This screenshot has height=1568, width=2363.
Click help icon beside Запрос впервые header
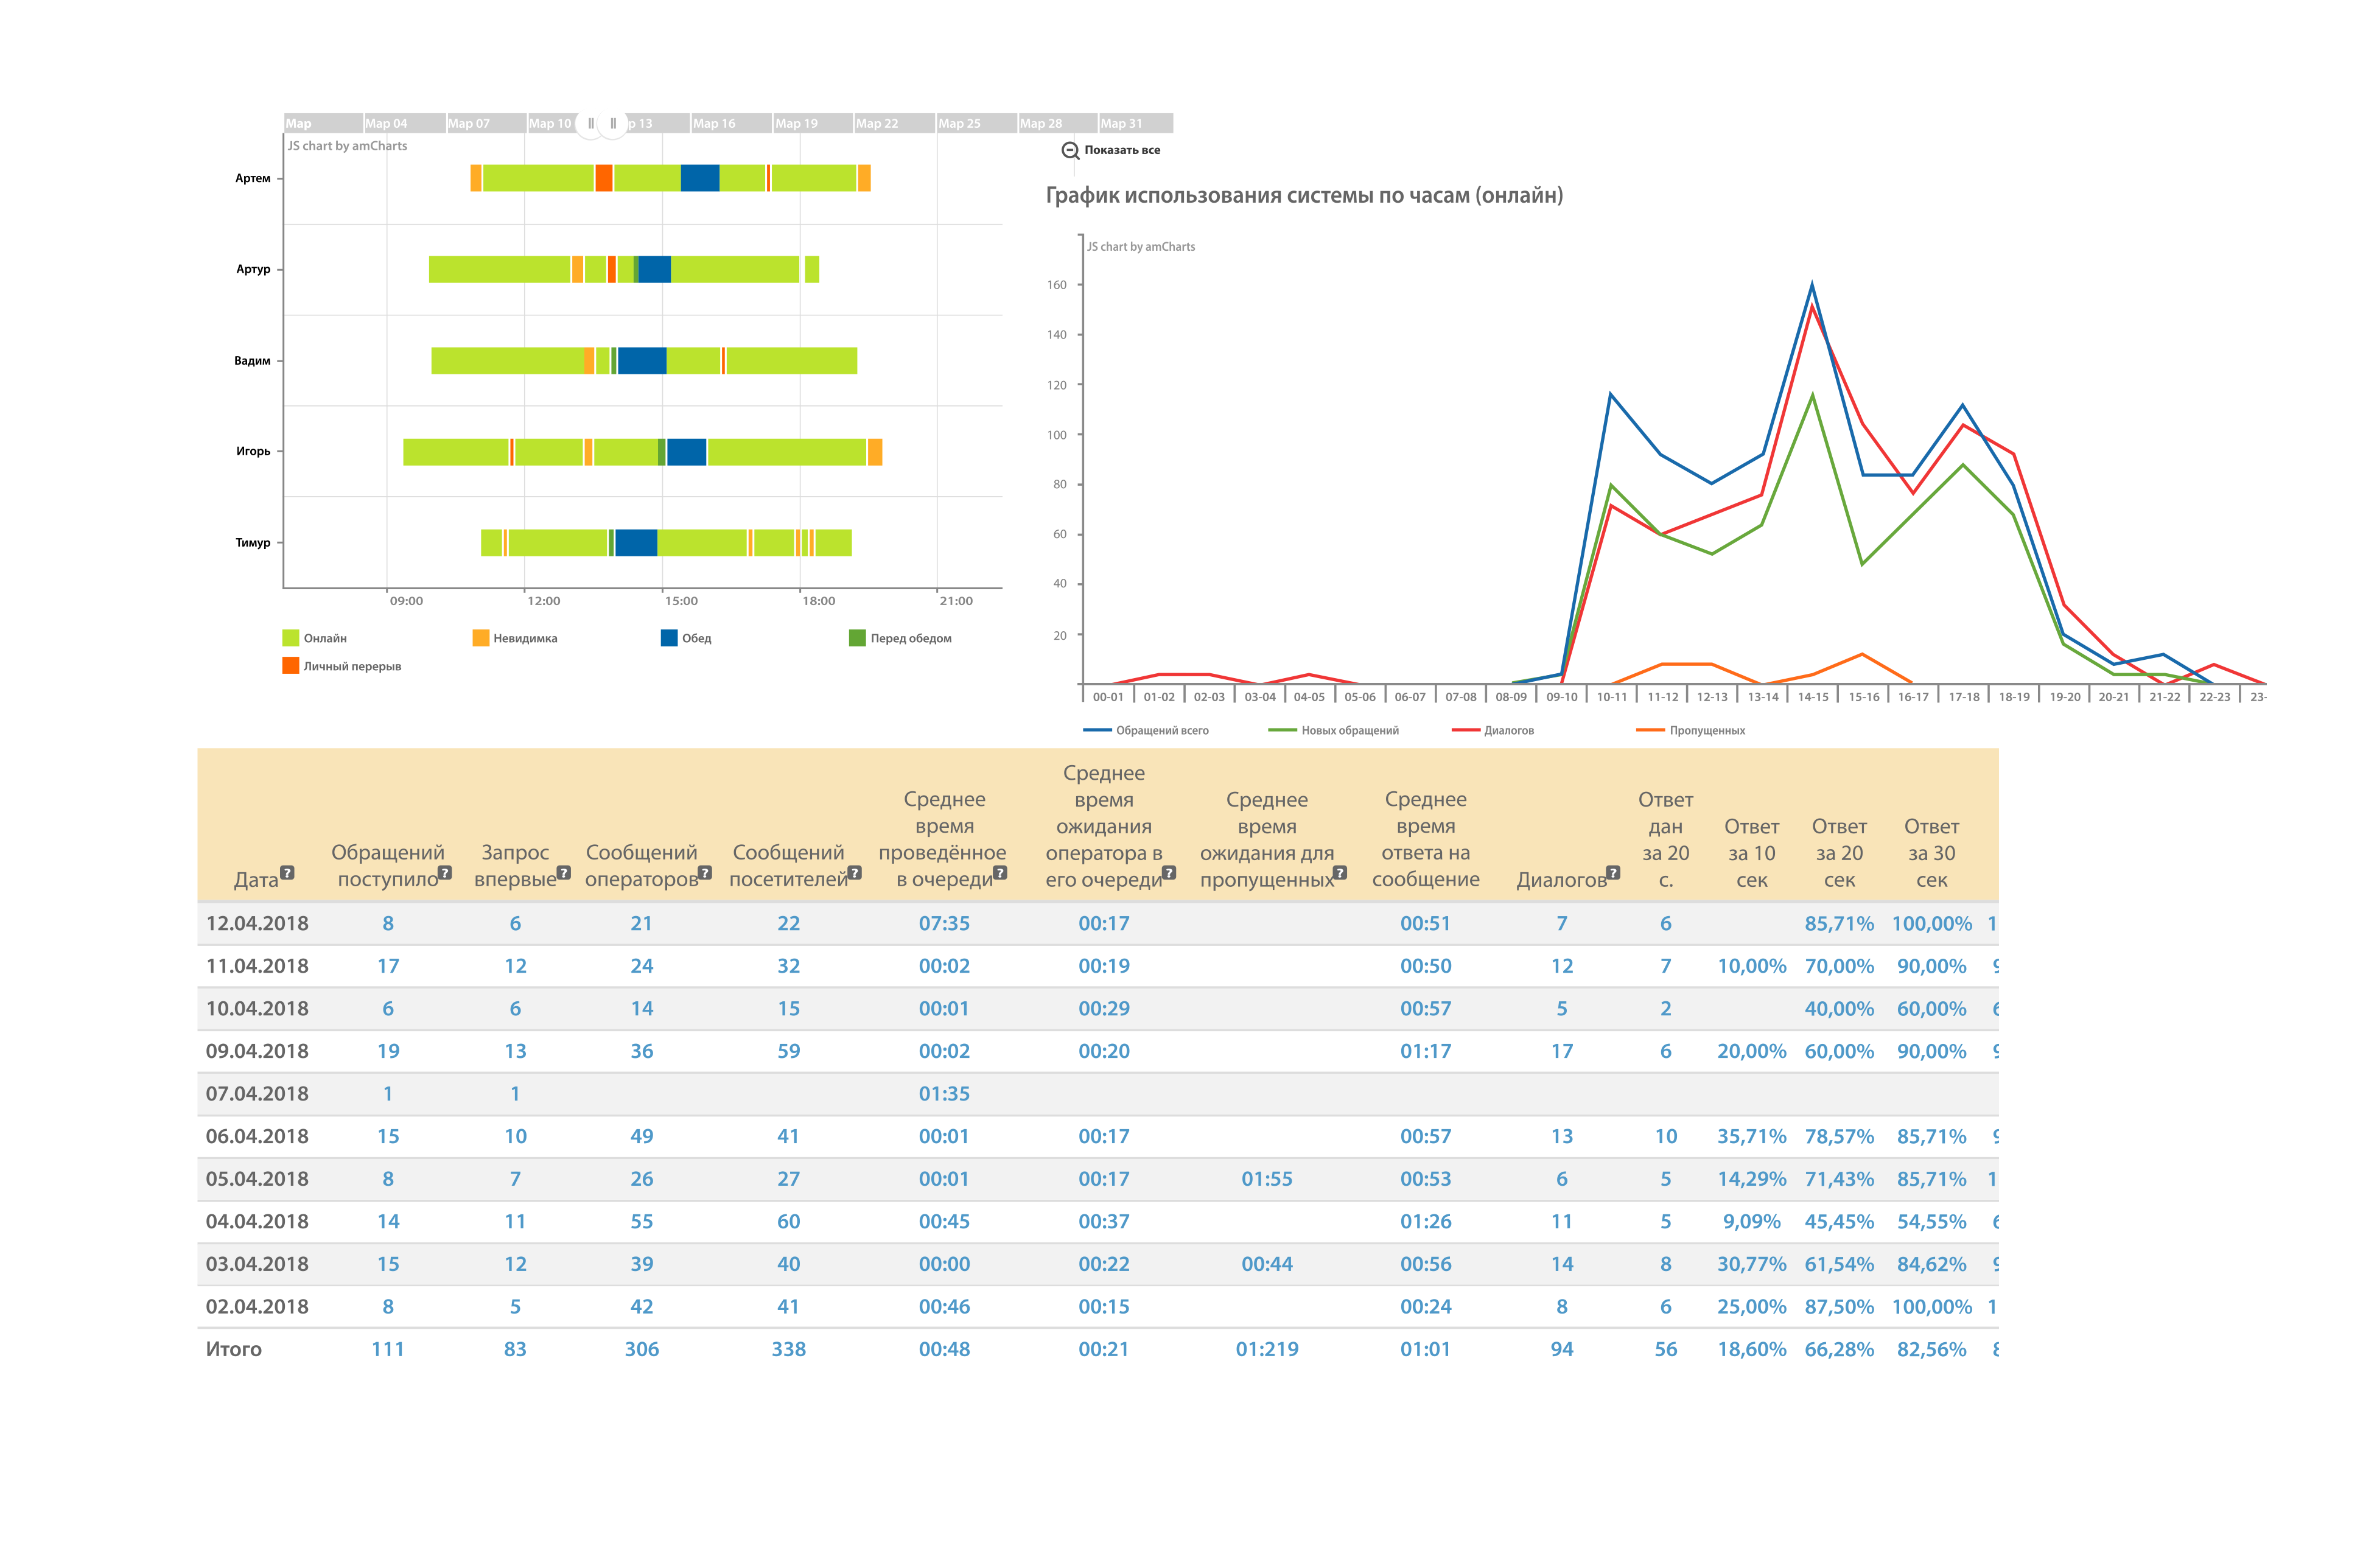[x=563, y=872]
